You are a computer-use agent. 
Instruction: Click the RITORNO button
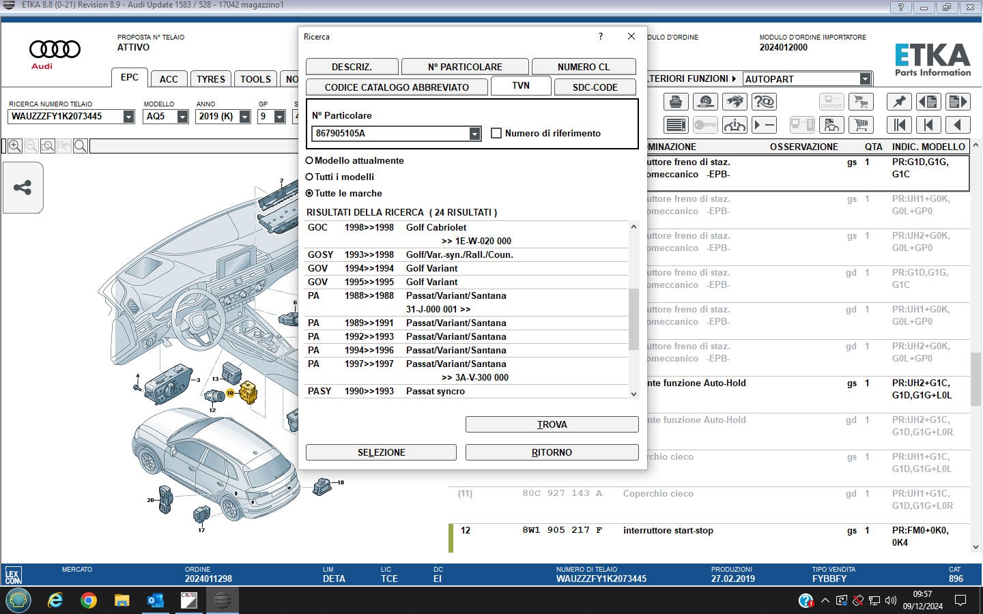click(x=552, y=452)
